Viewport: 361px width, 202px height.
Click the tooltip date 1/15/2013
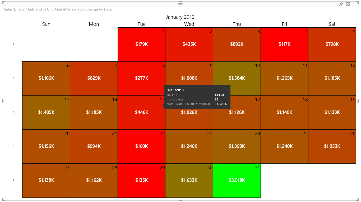175,90
